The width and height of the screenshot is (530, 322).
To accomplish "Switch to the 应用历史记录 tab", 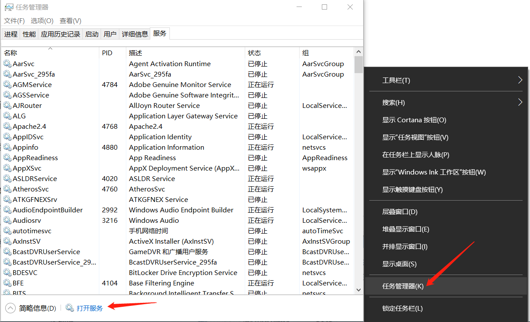I will [x=61, y=34].
